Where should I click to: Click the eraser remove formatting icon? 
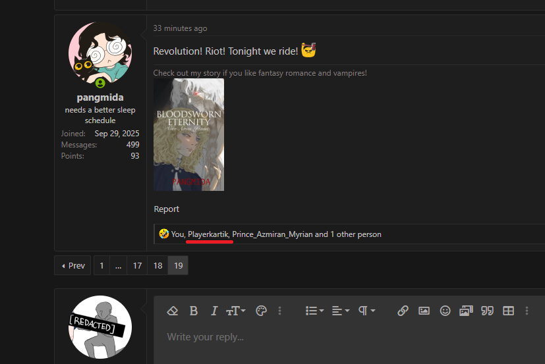(x=173, y=311)
